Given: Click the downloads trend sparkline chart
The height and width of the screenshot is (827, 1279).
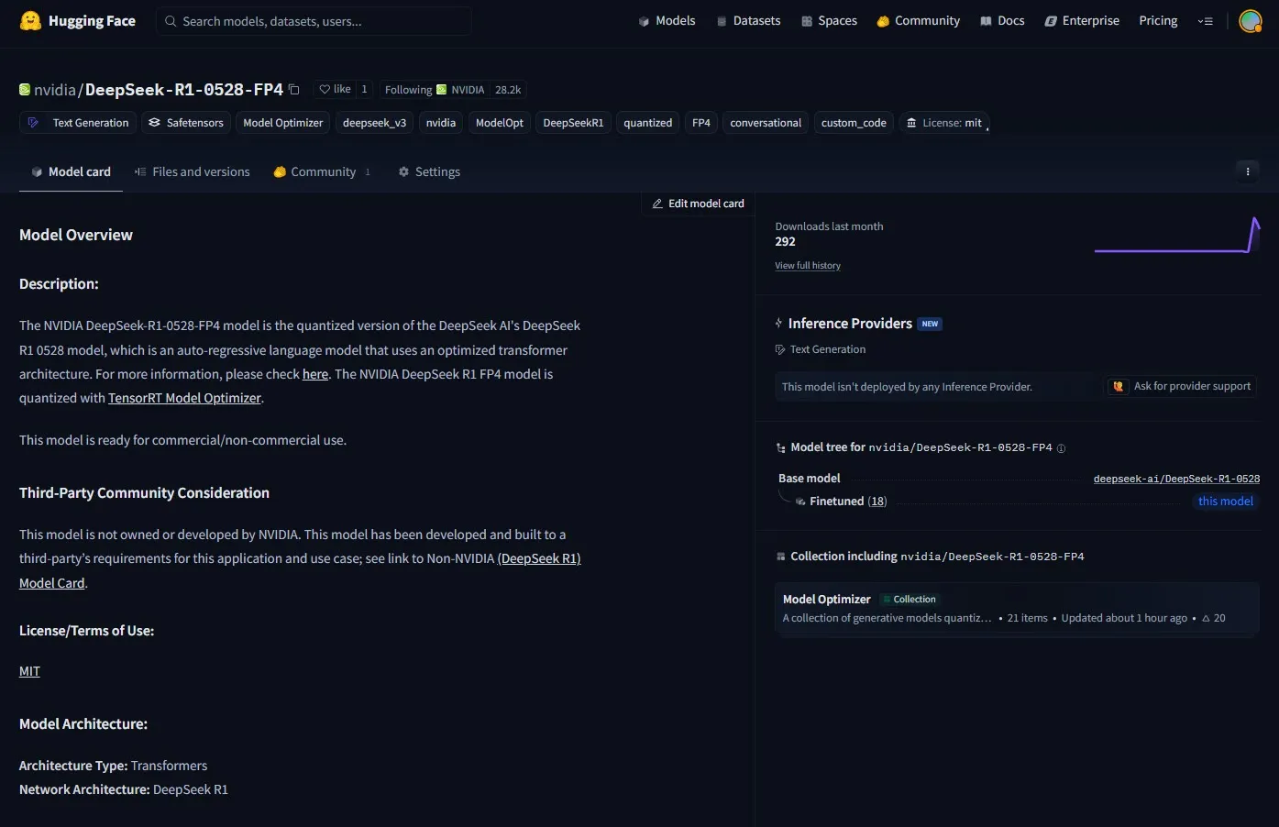Looking at the screenshot, I should point(1177,236).
